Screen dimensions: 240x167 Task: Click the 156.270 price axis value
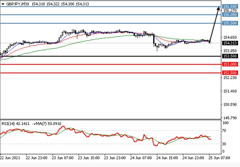coord(230,10)
